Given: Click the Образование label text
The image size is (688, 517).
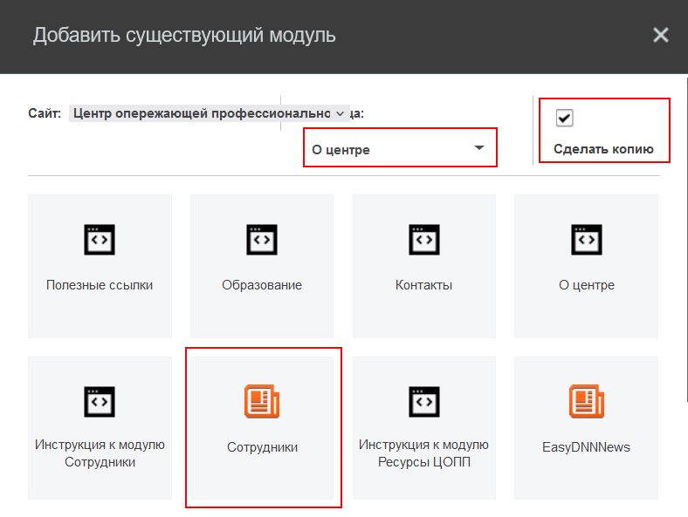Looking at the screenshot, I should pos(262,285).
